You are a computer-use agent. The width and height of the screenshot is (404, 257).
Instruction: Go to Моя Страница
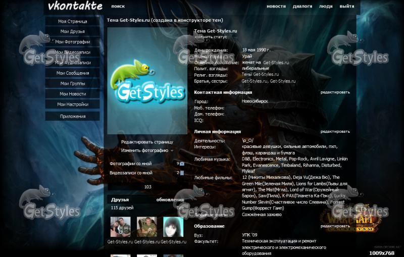pos(72,21)
